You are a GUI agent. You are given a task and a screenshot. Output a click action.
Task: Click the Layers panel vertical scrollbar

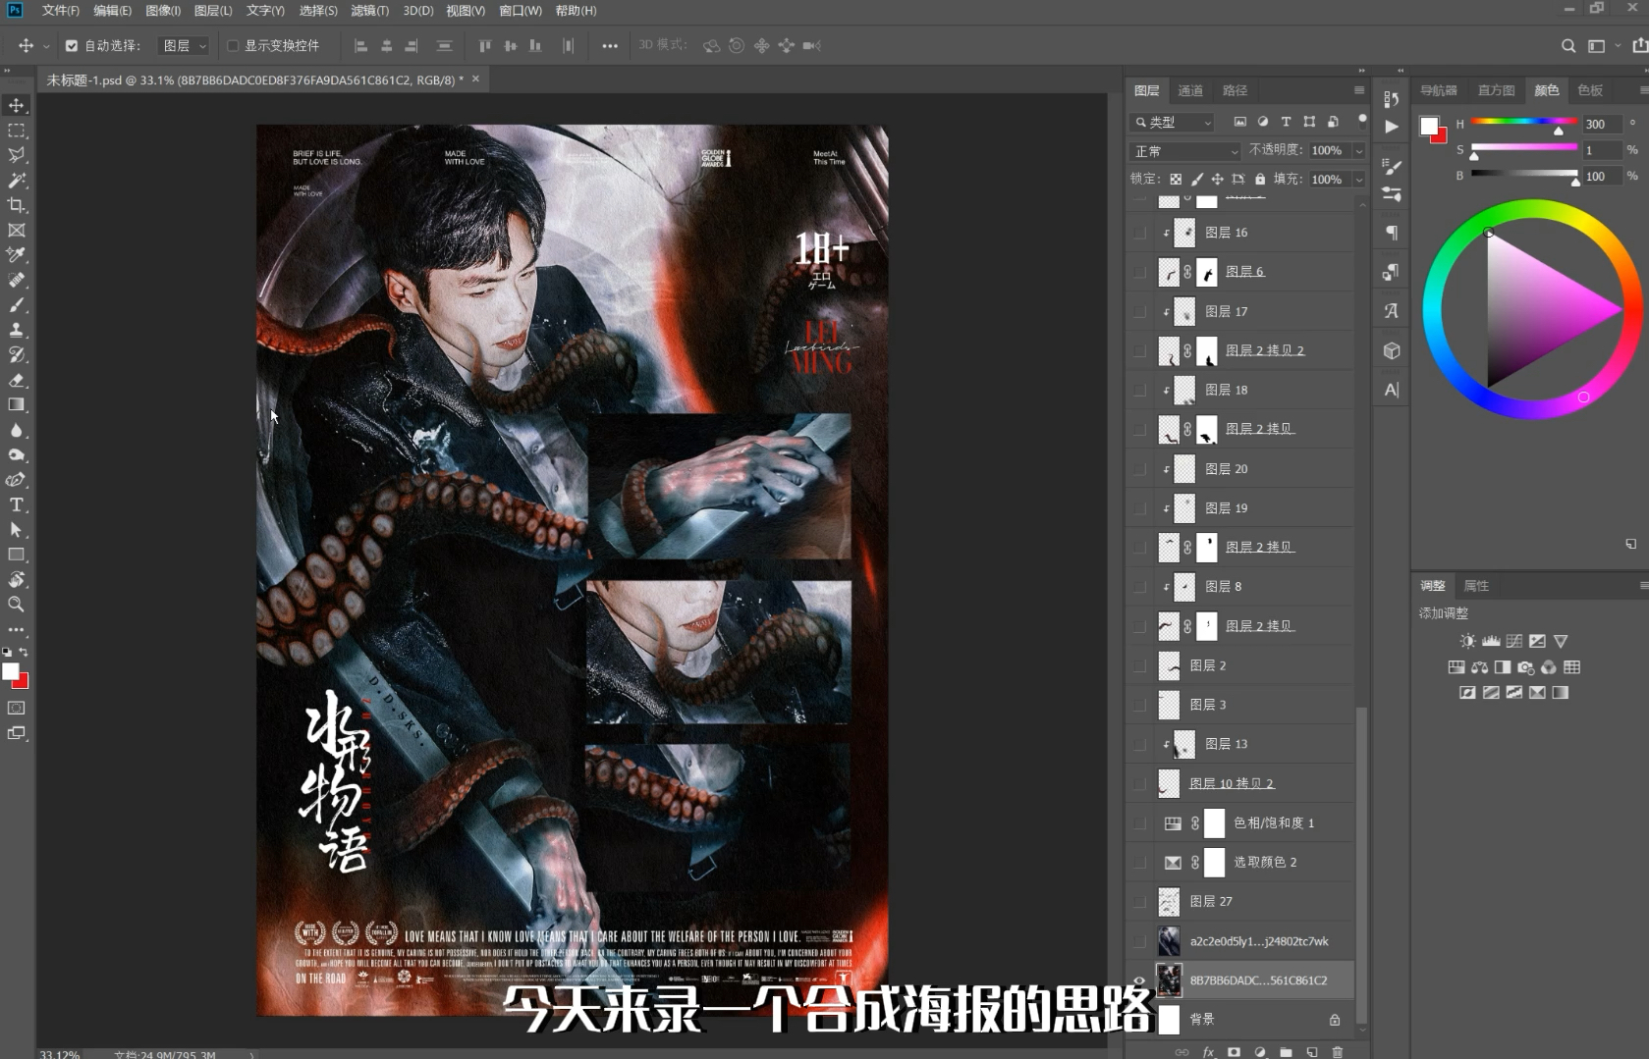(1360, 864)
